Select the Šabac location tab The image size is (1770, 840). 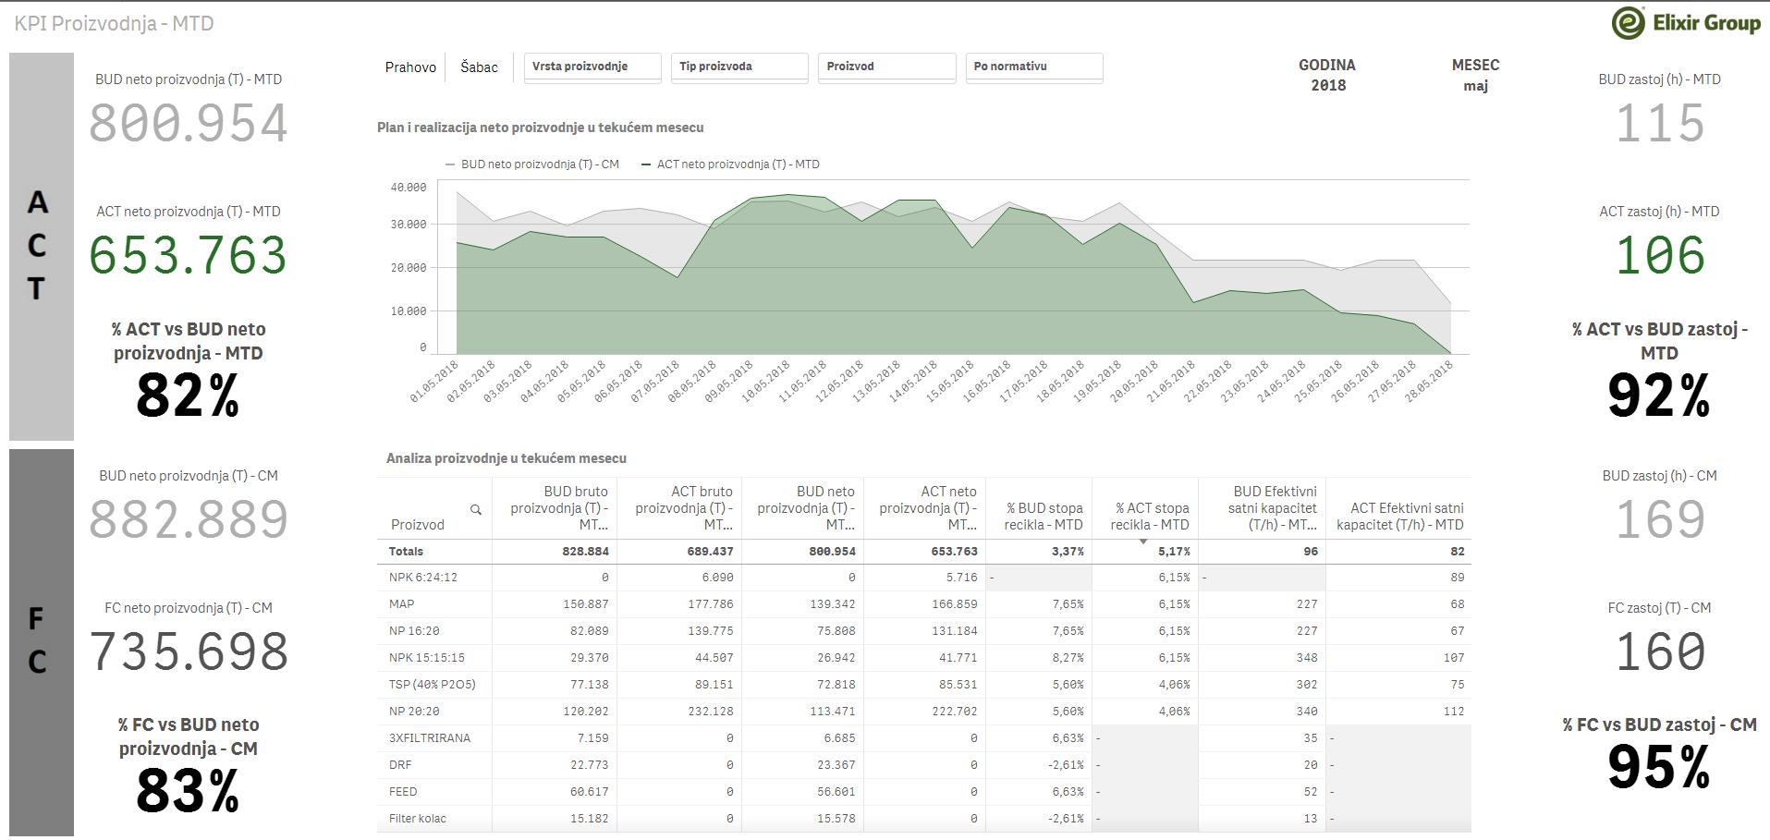[479, 67]
